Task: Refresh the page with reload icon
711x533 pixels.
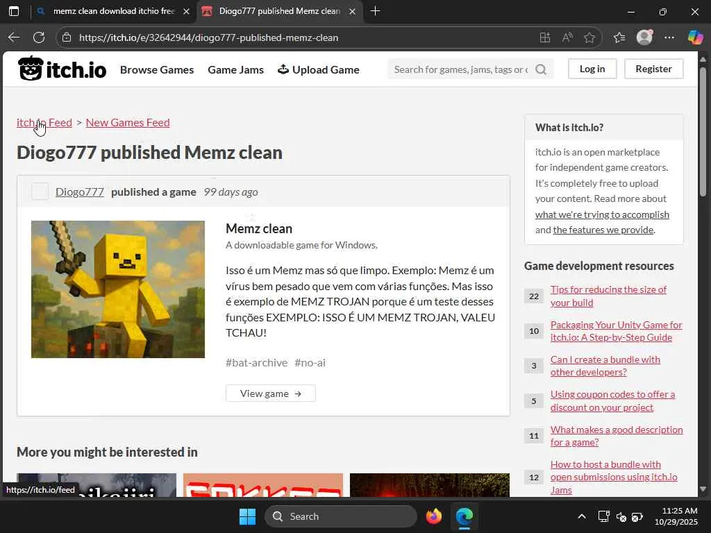Action: pyautogui.click(x=39, y=37)
